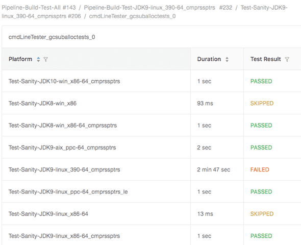Sort the Duration column
301x245 pixels.
[227, 59]
